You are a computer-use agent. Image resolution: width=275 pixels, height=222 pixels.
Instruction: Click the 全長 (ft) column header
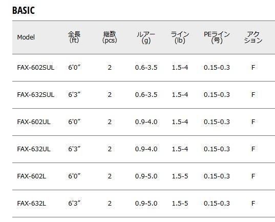[x=74, y=37]
